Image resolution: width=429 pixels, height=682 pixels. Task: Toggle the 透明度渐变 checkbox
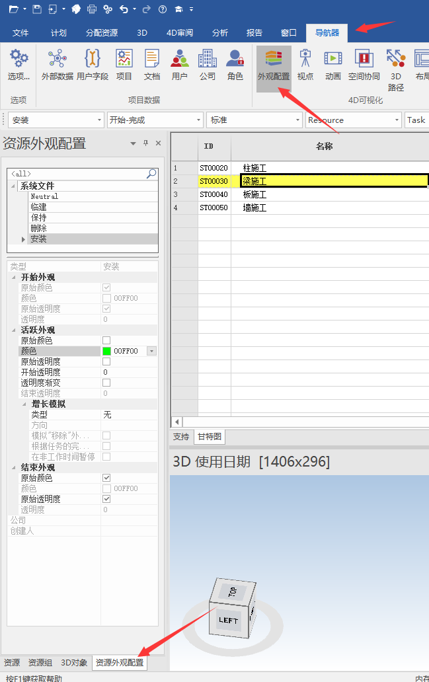106,383
